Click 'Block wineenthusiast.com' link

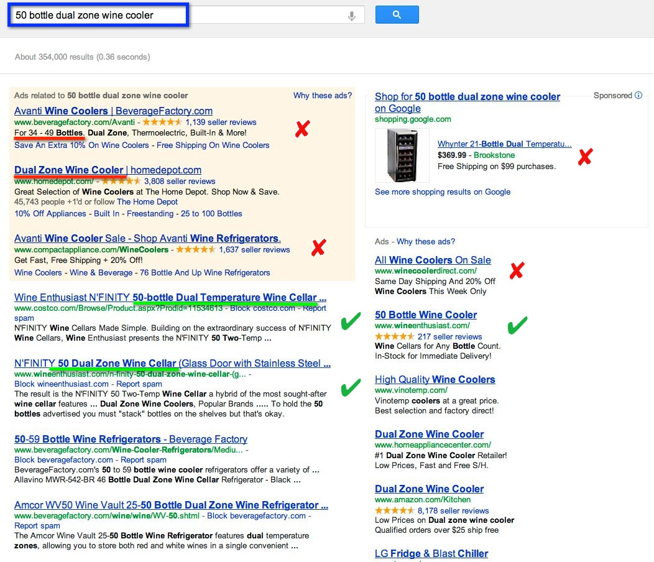62,384
